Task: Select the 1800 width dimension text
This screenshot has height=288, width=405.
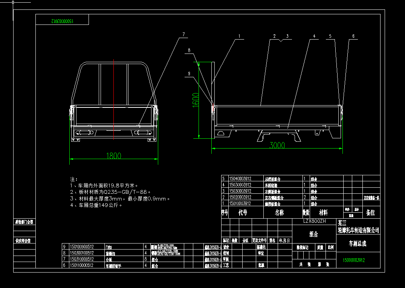Action: [114, 156]
